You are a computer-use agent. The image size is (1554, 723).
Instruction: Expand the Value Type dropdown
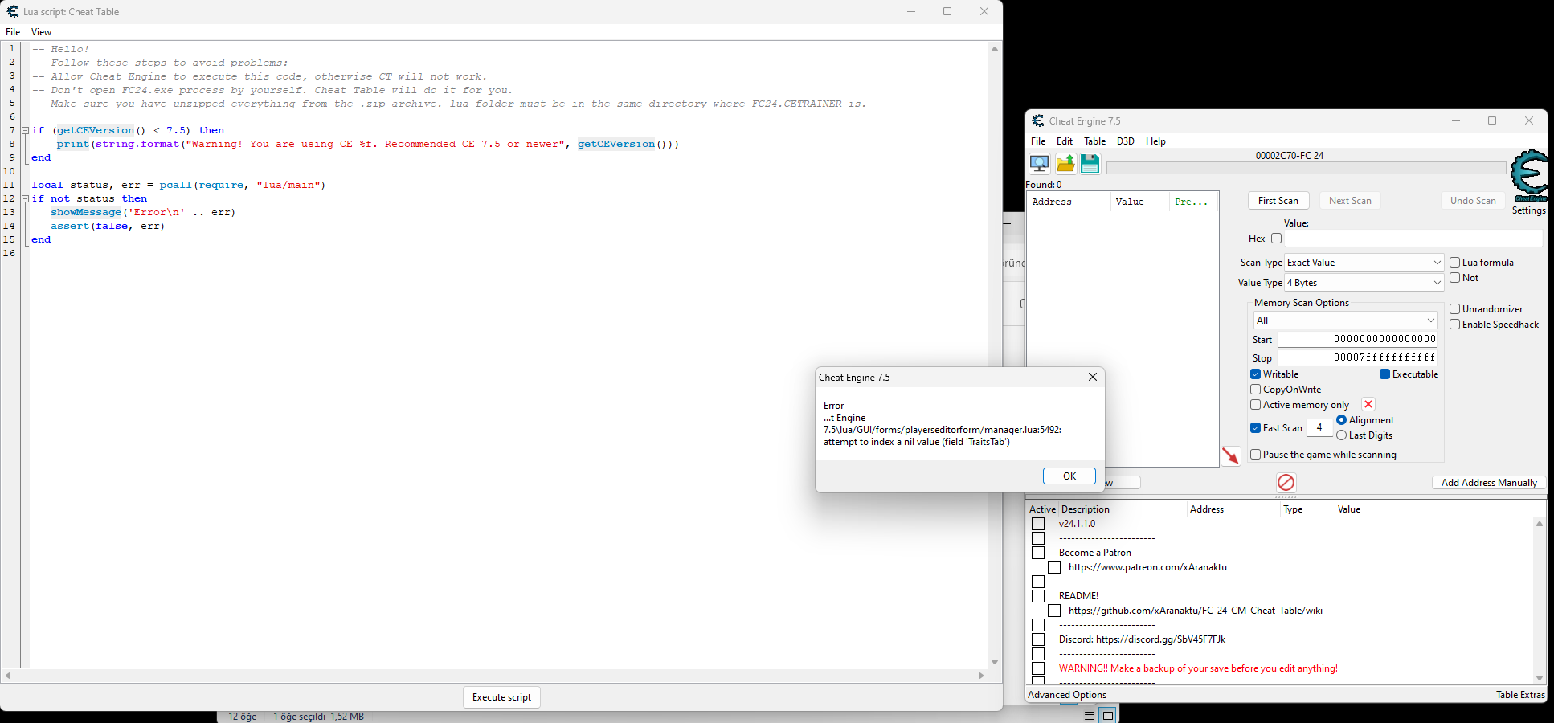[x=1364, y=283]
